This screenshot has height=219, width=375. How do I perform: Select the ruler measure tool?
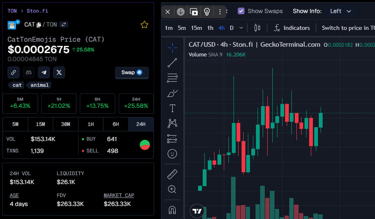(x=172, y=174)
